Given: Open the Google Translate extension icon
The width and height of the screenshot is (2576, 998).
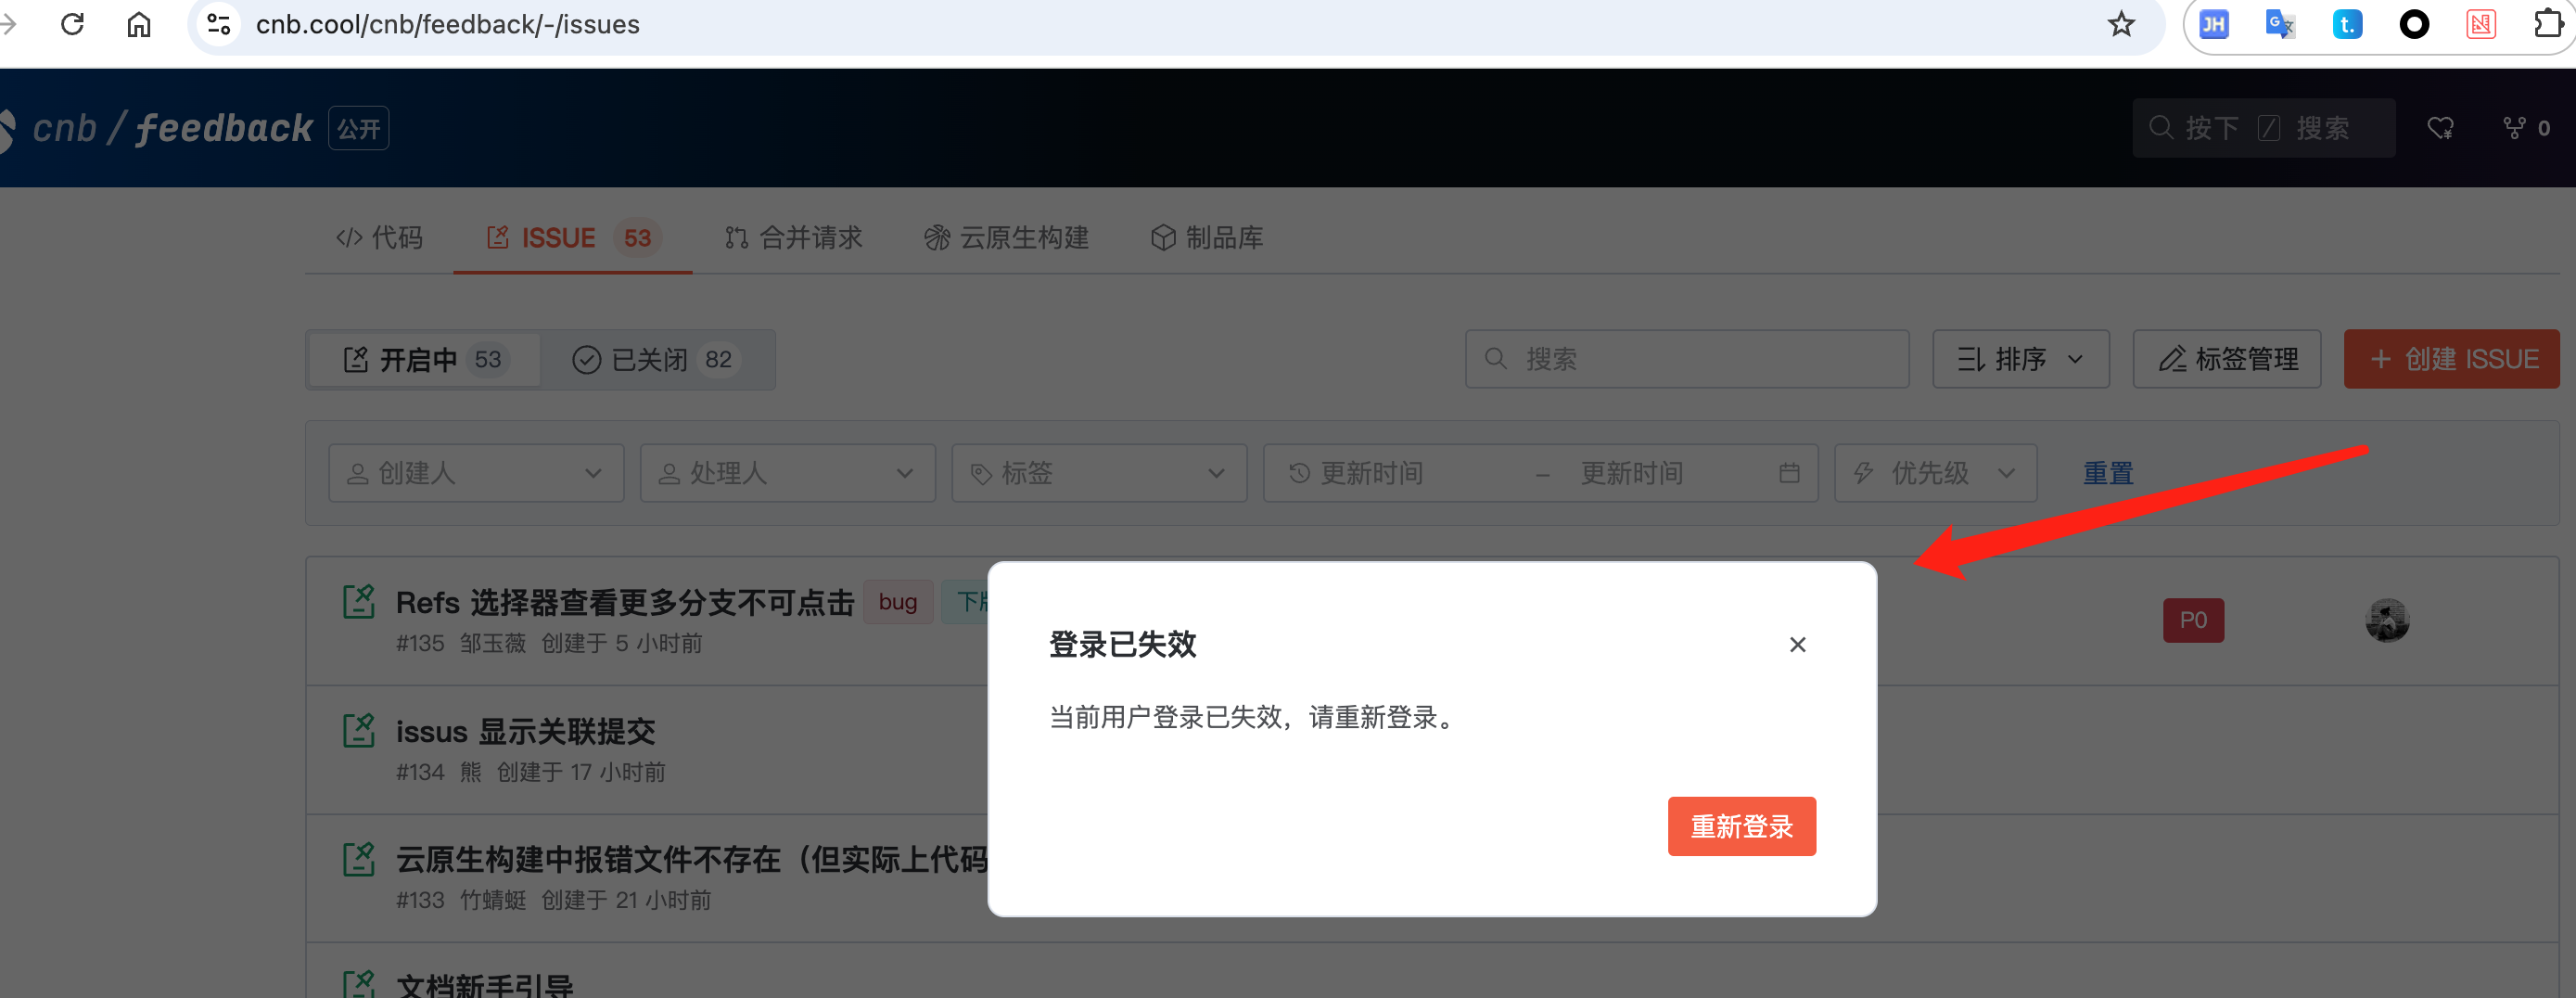Looking at the screenshot, I should [2280, 24].
